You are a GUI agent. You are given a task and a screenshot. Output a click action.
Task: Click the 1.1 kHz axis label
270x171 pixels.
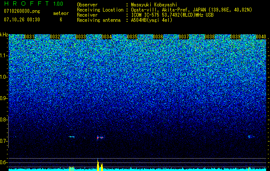pos(4,56)
